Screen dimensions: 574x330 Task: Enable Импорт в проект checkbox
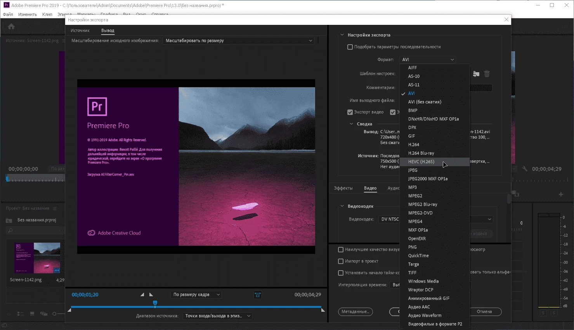[x=341, y=261]
